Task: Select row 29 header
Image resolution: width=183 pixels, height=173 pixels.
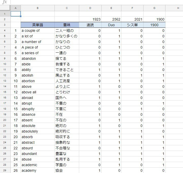Action: [x=5, y=170]
